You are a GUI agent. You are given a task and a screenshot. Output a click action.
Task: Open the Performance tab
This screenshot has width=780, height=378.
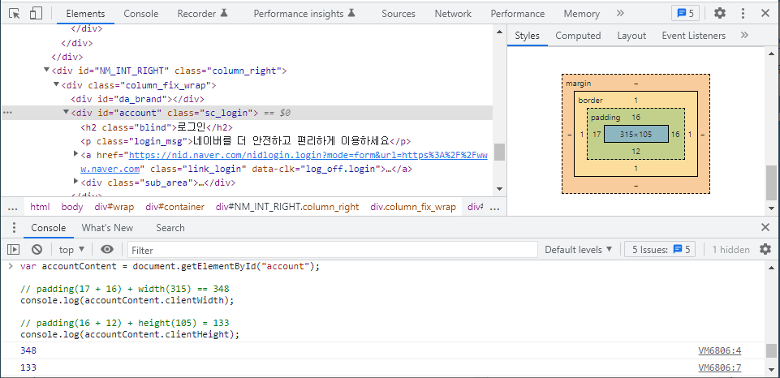[517, 14]
